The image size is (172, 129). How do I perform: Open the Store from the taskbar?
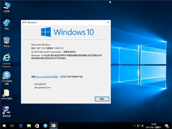tap(37, 126)
